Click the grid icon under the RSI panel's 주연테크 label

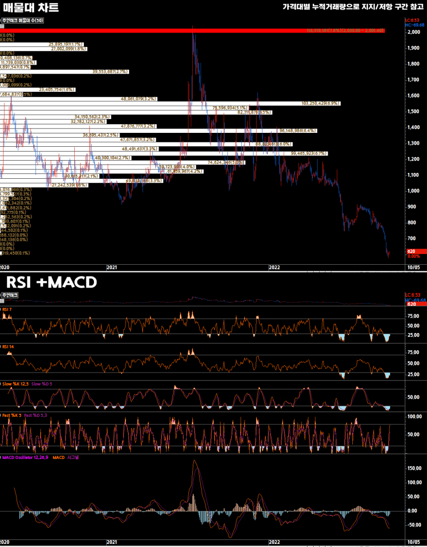[x=2, y=300]
